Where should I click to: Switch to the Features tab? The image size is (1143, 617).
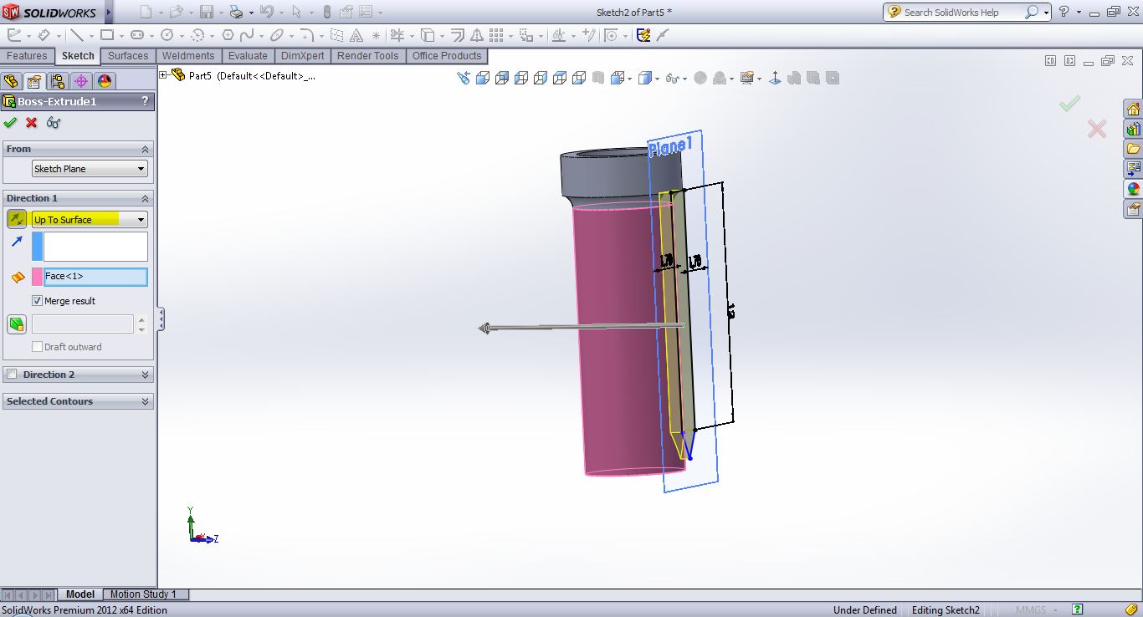pos(27,56)
